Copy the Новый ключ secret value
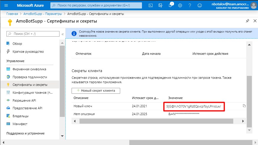Viewport: 258px width, 145px height. [244, 106]
